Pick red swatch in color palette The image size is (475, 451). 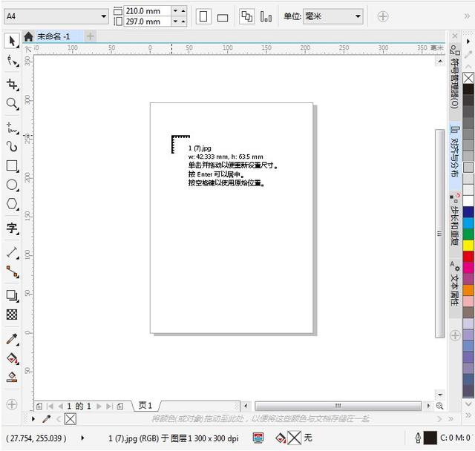pyautogui.click(x=468, y=257)
